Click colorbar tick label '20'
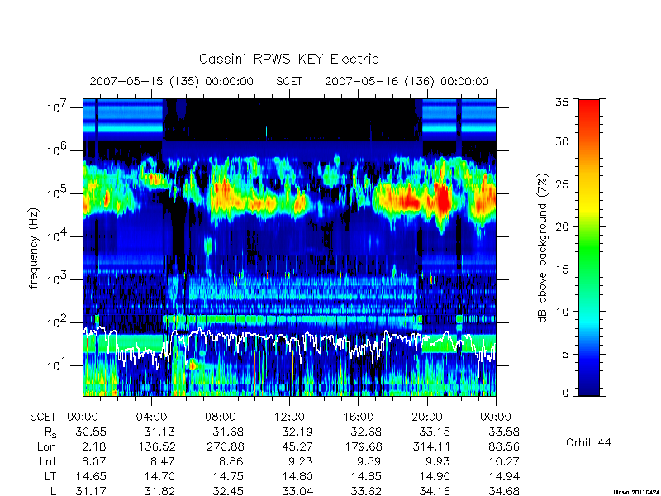661x496 pixels. click(562, 227)
